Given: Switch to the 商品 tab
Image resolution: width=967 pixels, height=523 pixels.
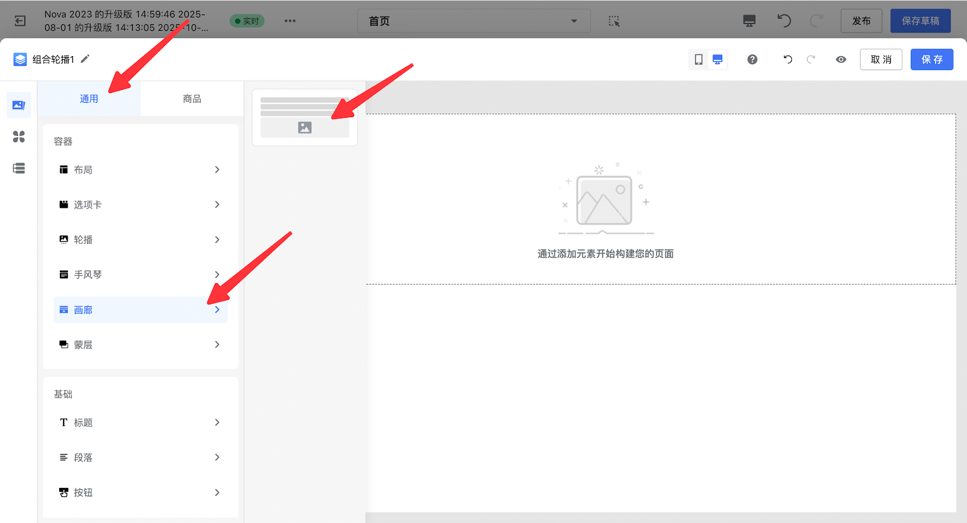Looking at the screenshot, I should coord(192,98).
